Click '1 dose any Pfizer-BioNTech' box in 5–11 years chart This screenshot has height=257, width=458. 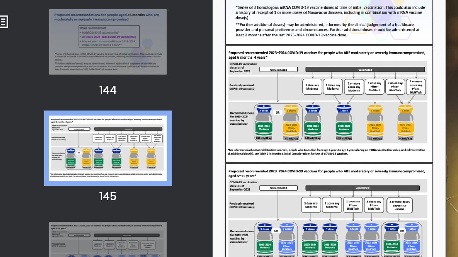[353, 205]
